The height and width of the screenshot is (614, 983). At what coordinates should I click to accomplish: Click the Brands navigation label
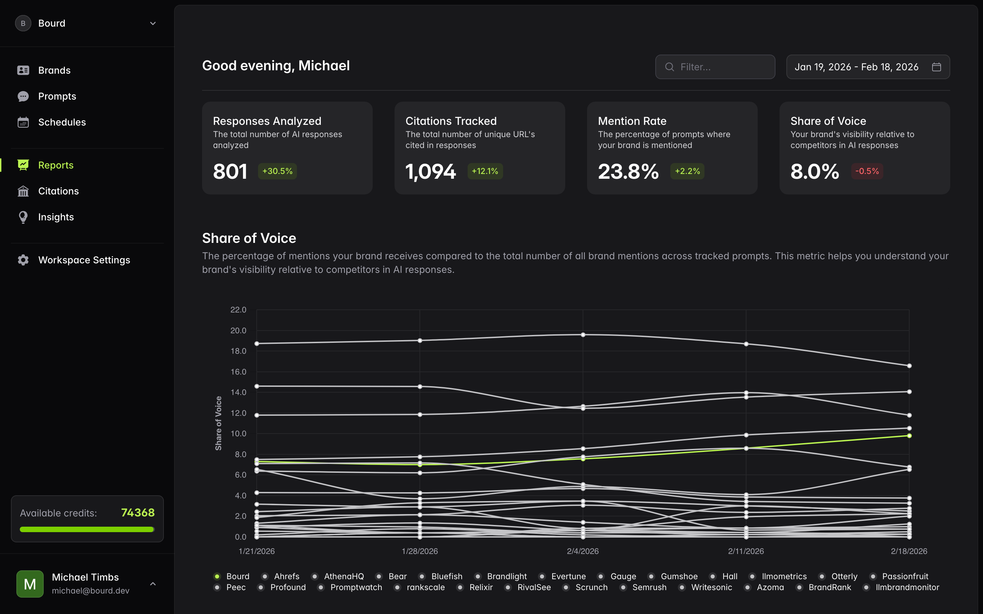pos(54,70)
